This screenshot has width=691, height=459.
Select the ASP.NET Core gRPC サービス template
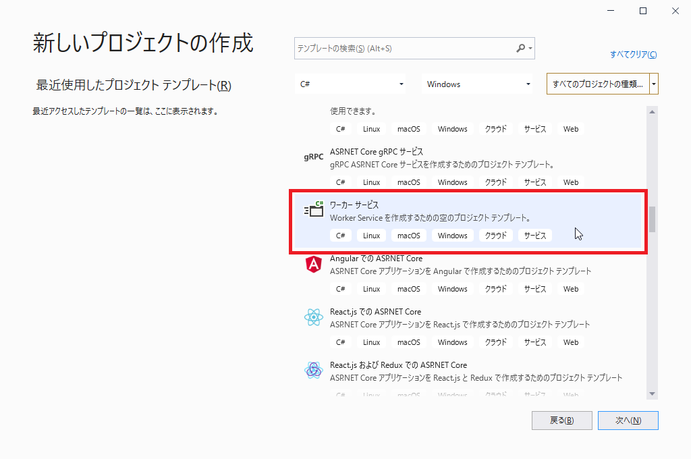point(468,167)
